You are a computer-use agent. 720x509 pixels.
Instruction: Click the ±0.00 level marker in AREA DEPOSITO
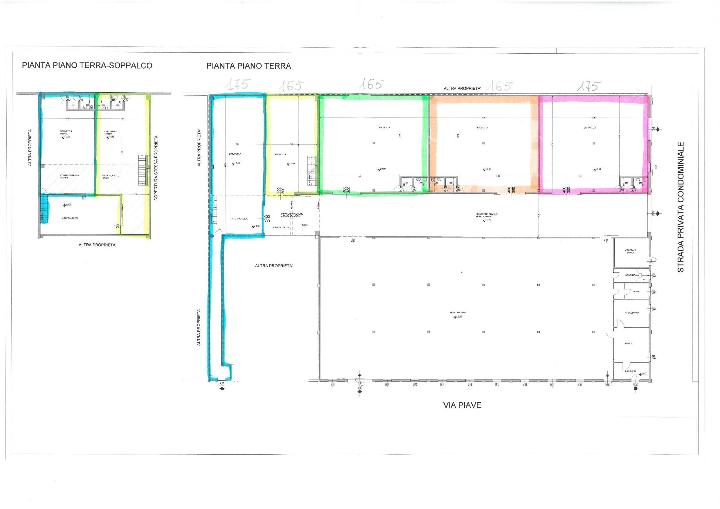tap(458, 317)
